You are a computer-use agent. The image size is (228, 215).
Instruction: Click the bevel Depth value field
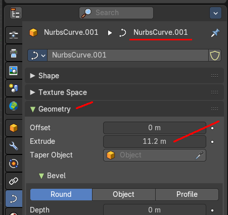click(x=155, y=209)
